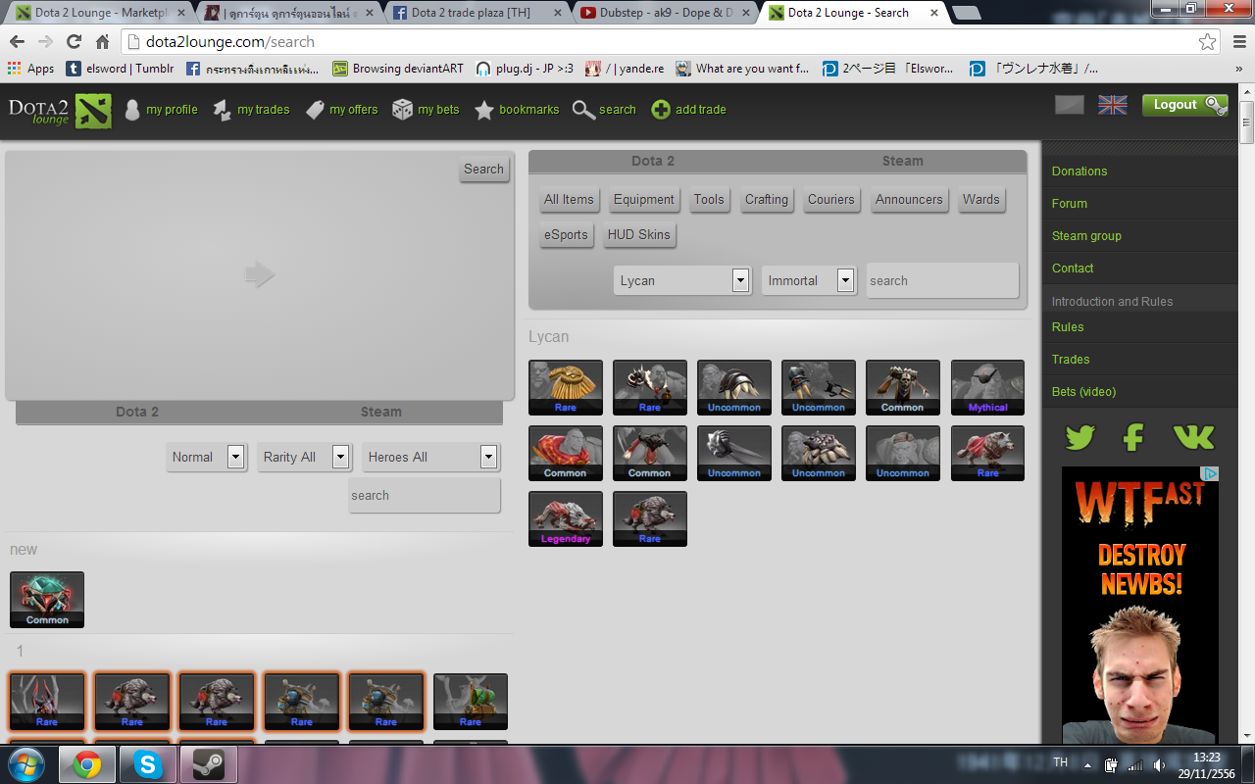Filter items by Equipment
The width and height of the screenshot is (1255, 784).
[644, 200]
